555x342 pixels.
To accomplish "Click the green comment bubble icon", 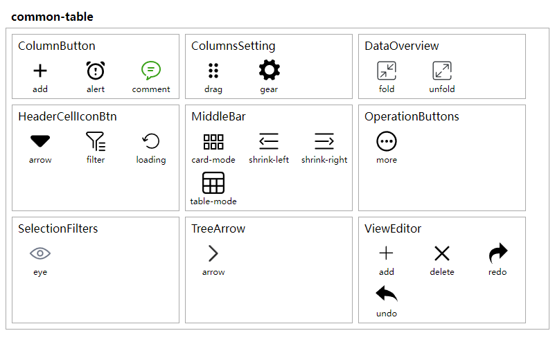I will tap(151, 71).
